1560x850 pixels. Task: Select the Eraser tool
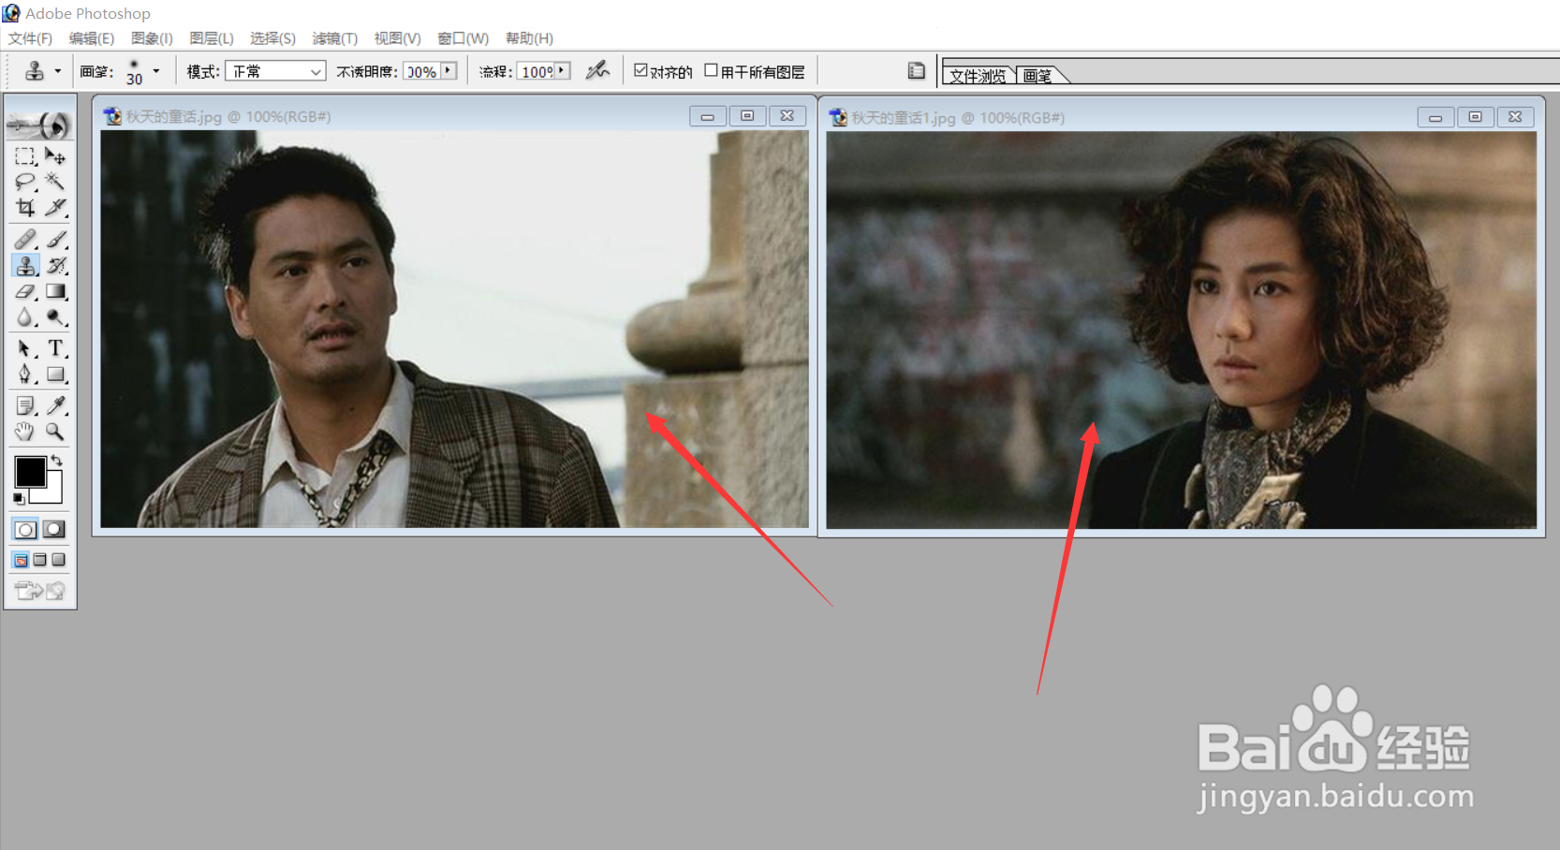[25, 292]
